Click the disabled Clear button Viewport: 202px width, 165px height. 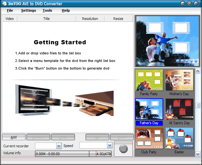tap(63, 137)
